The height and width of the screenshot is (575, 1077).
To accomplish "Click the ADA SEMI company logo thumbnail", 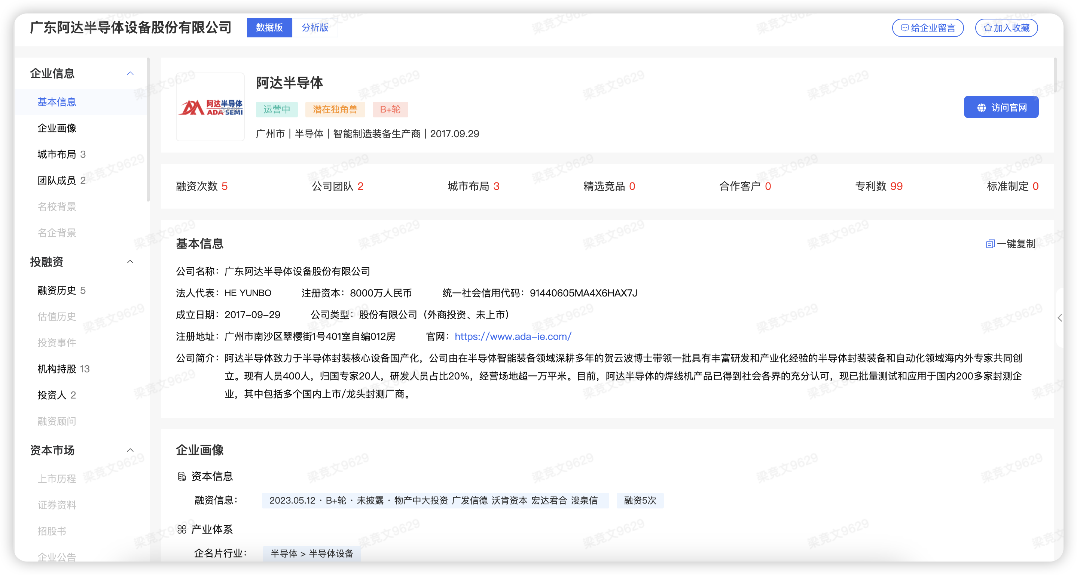I will 210,107.
